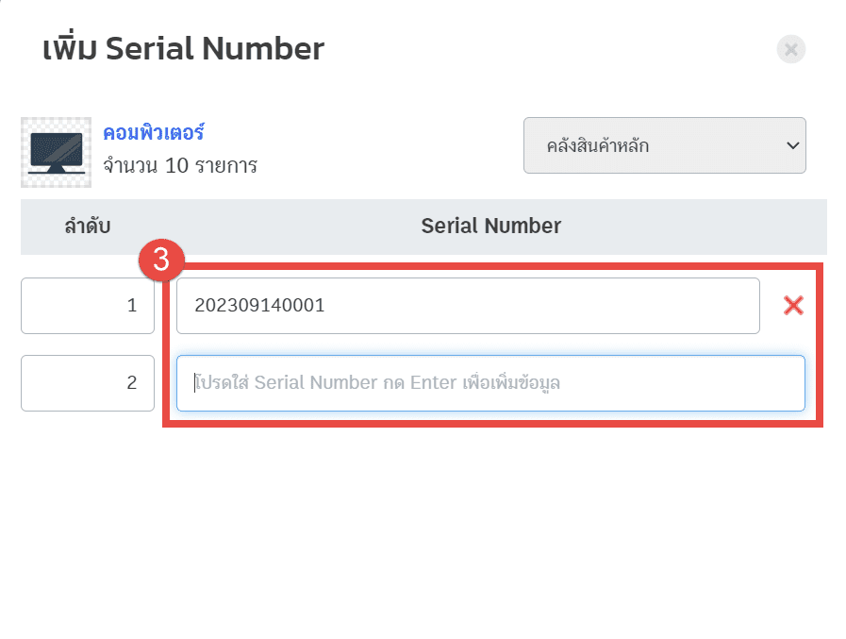Open the คลังสินค้าหลัก warehouse dropdown
Viewport: 846px width, 639px height.
pos(665,145)
